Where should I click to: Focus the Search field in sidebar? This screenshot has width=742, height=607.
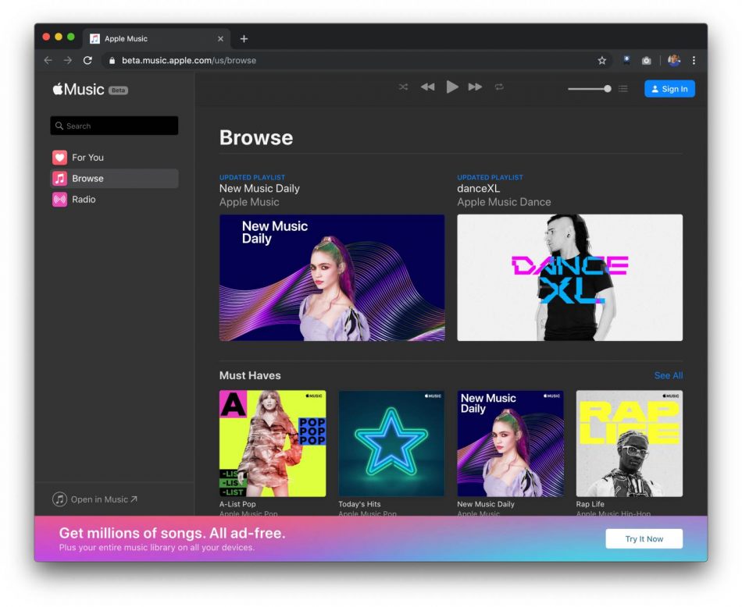pyautogui.click(x=114, y=126)
